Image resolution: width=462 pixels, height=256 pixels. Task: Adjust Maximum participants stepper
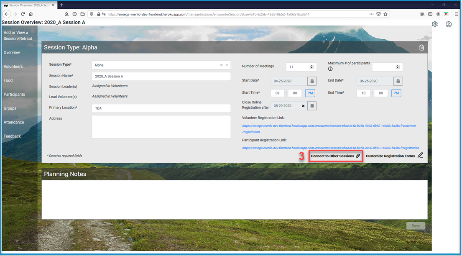pos(398,67)
